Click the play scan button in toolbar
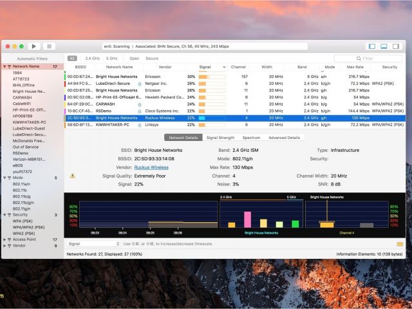The width and height of the screenshot is (412, 309). (x=34, y=46)
